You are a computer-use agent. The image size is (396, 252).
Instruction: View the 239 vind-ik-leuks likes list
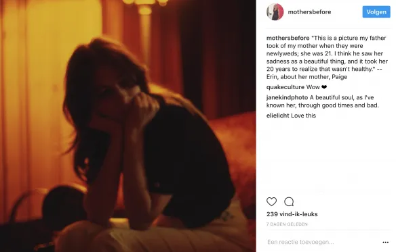[x=292, y=214]
